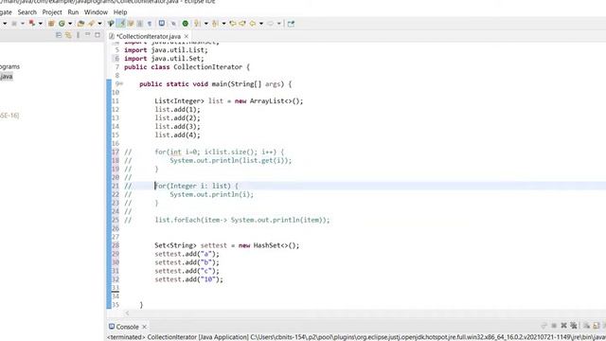This screenshot has height=341, width=606.
Task: Click the Collapse All icon in Package Explorer
Action: coord(59,35)
